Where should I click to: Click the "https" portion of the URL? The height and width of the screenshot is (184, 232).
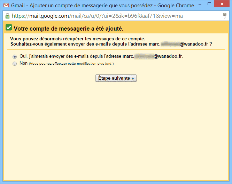(18, 16)
